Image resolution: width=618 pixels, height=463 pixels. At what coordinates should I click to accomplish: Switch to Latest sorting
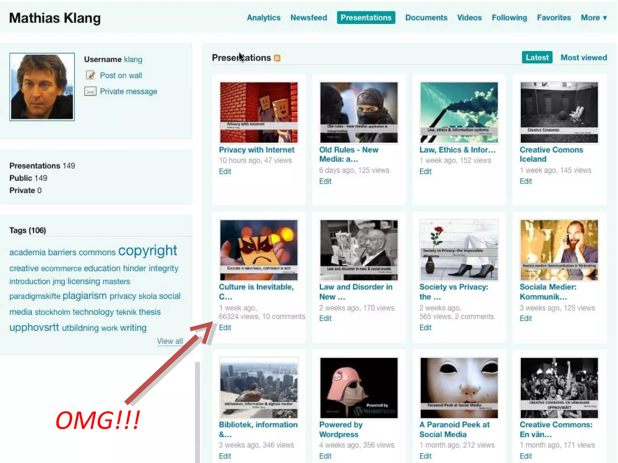(537, 57)
